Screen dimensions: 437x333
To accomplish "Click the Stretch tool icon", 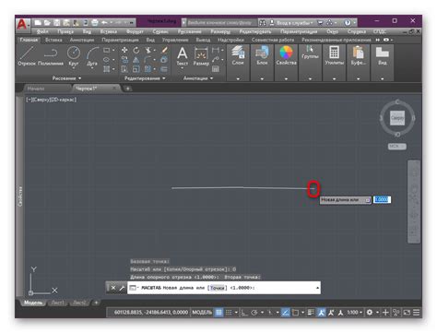I will coord(124,69).
